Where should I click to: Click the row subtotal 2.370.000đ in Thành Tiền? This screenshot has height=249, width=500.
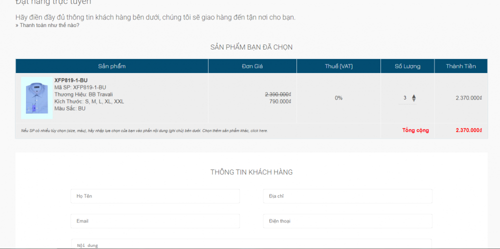pyautogui.click(x=469, y=98)
